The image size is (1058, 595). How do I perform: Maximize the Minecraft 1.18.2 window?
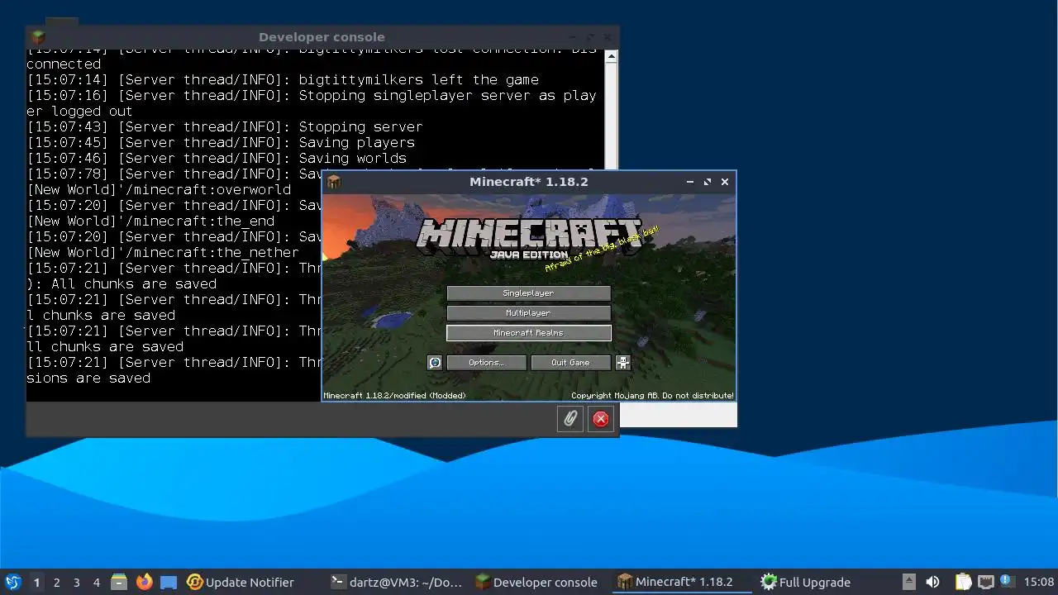tap(708, 182)
